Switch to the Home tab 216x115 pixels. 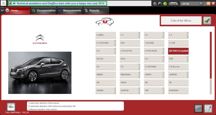17,11
